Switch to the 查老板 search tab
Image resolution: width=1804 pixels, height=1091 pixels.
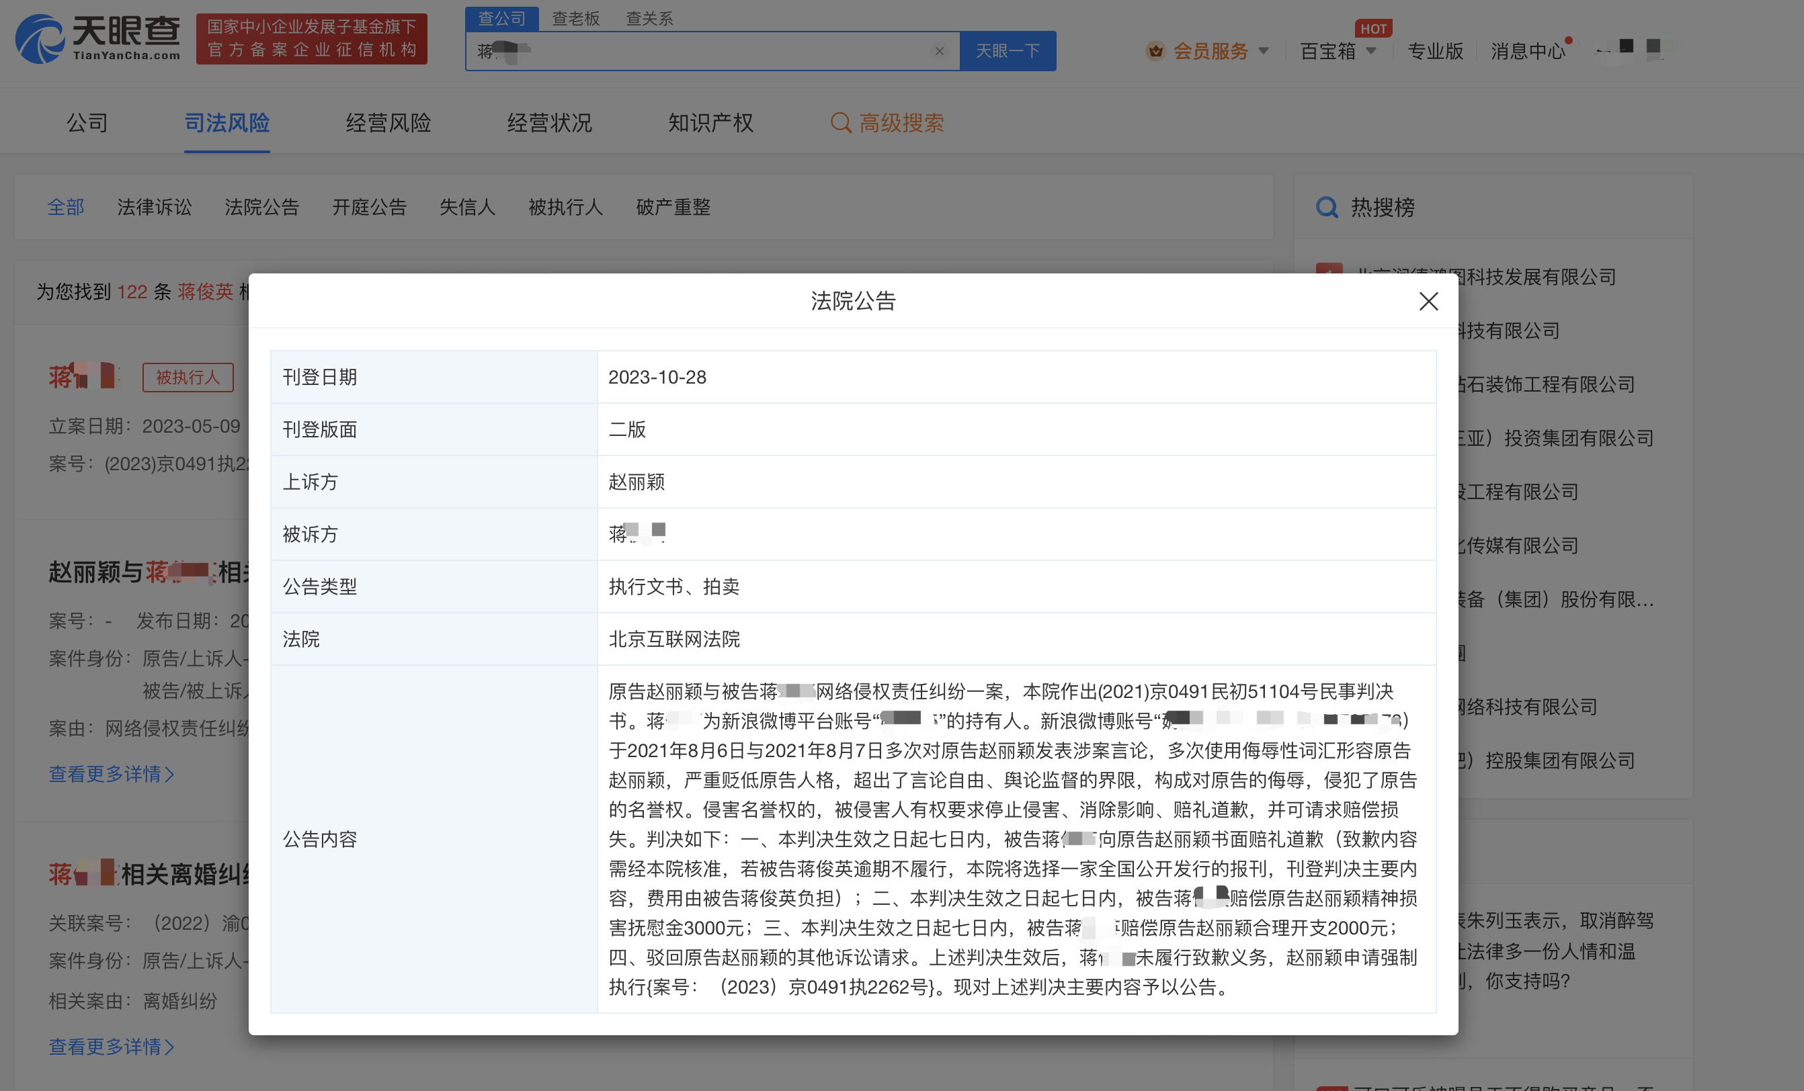click(575, 18)
